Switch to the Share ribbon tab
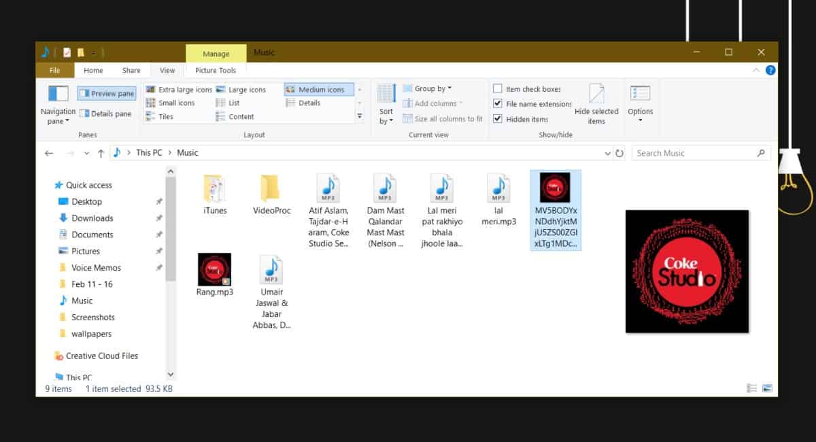Image resolution: width=816 pixels, height=442 pixels. (x=131, y=70)
